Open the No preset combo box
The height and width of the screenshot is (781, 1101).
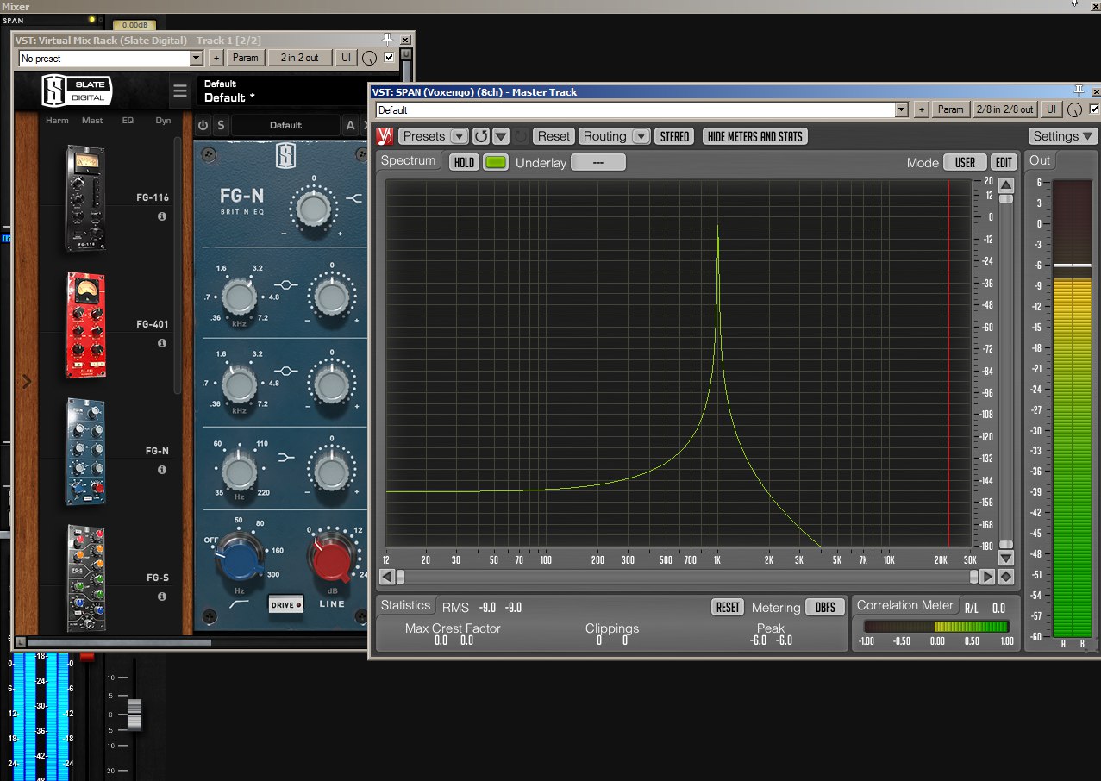click(110, 58)
